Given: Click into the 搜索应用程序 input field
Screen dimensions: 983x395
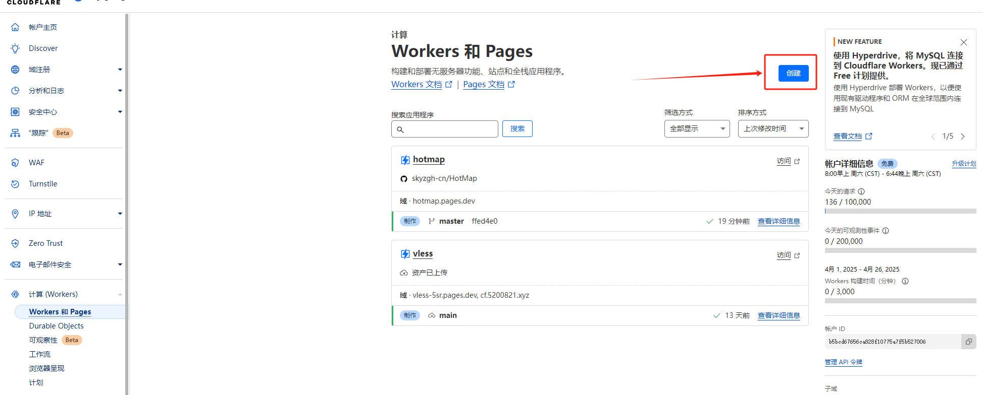Looking at the screenshot, I should pyautogui.click(x=444, y=129).
